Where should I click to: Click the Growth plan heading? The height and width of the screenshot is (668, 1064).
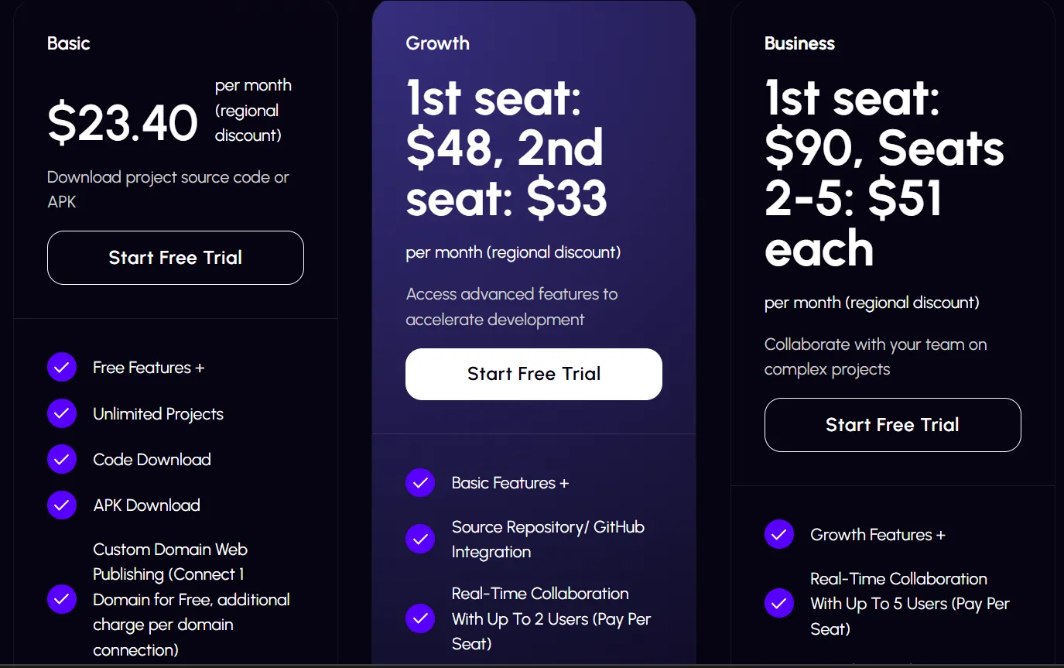coord(438,43)
